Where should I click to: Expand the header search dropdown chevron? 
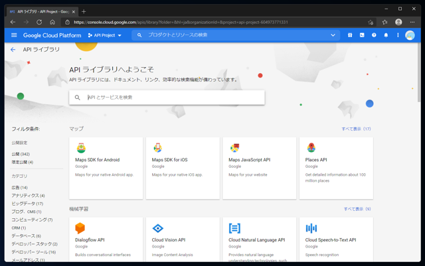coord(333,35)
